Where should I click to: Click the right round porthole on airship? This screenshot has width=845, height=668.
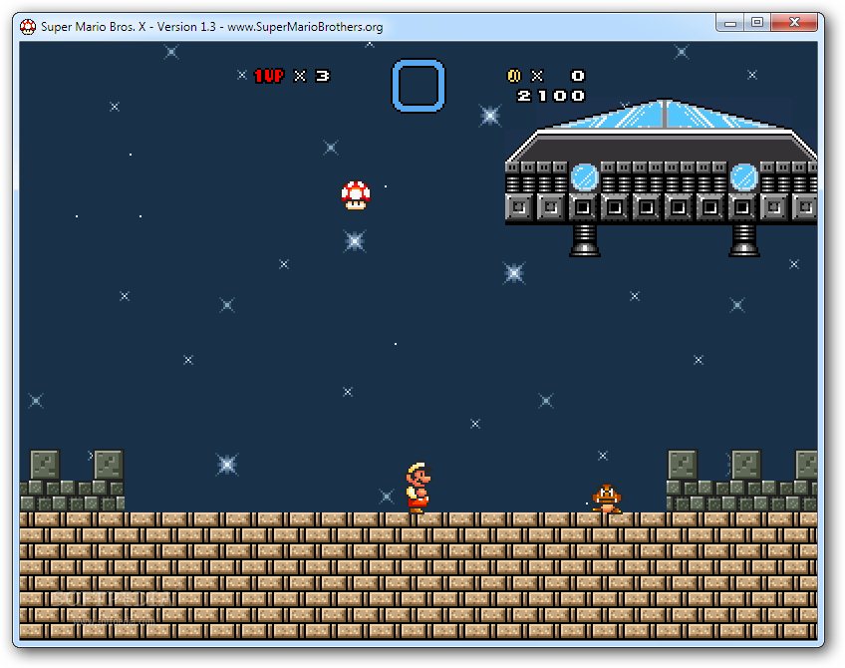click(743, 177)
